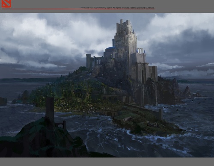Click the small watchtower at the causeway end
Viewport: 214px width, 166px height.
160,114
